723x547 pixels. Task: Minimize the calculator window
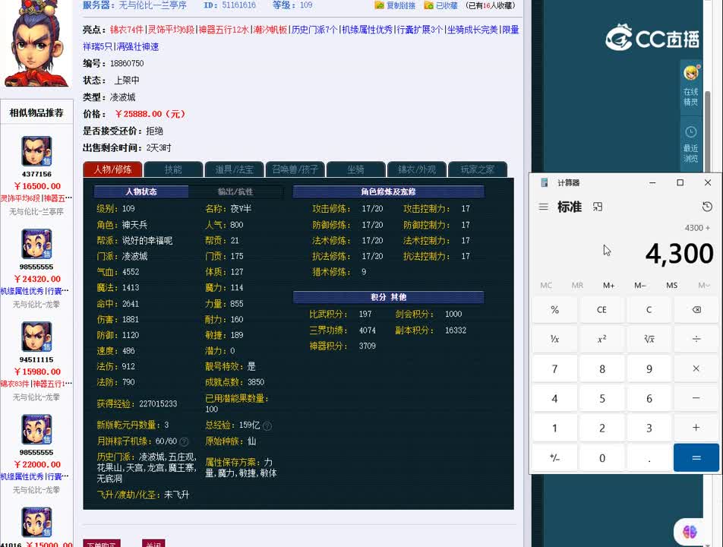652,182
